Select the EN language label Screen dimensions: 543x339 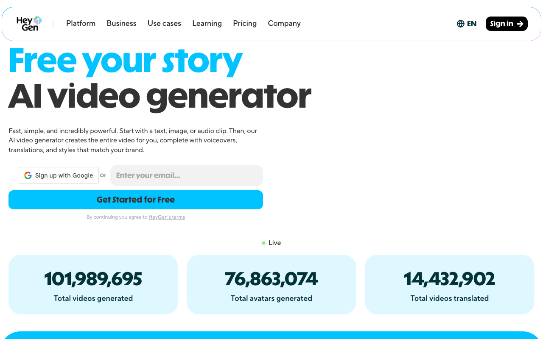tap(472, 24)
